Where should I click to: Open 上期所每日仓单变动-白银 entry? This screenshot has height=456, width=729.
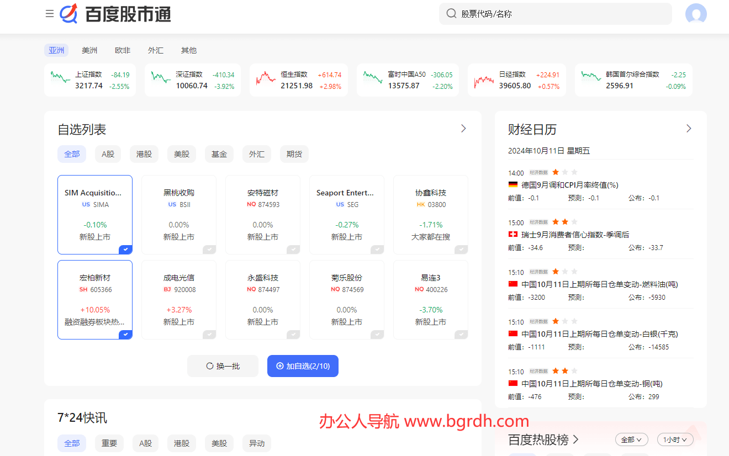point(600,334)
